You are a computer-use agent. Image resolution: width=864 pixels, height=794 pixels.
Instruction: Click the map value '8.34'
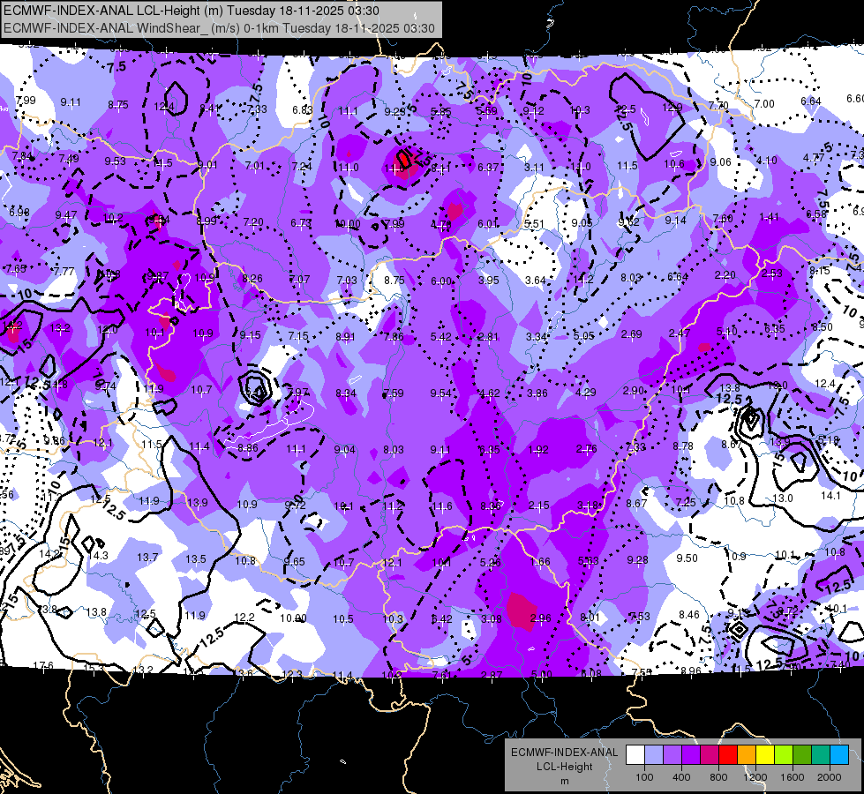click(345, 393)
